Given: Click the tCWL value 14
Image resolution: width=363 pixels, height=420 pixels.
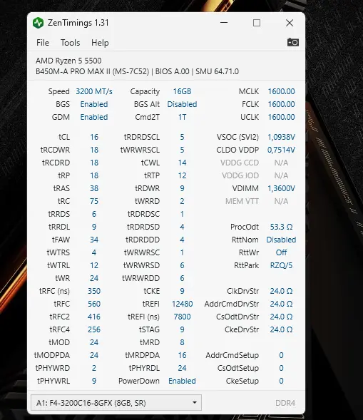Looking at the screenshot, I should coord(182,163).
